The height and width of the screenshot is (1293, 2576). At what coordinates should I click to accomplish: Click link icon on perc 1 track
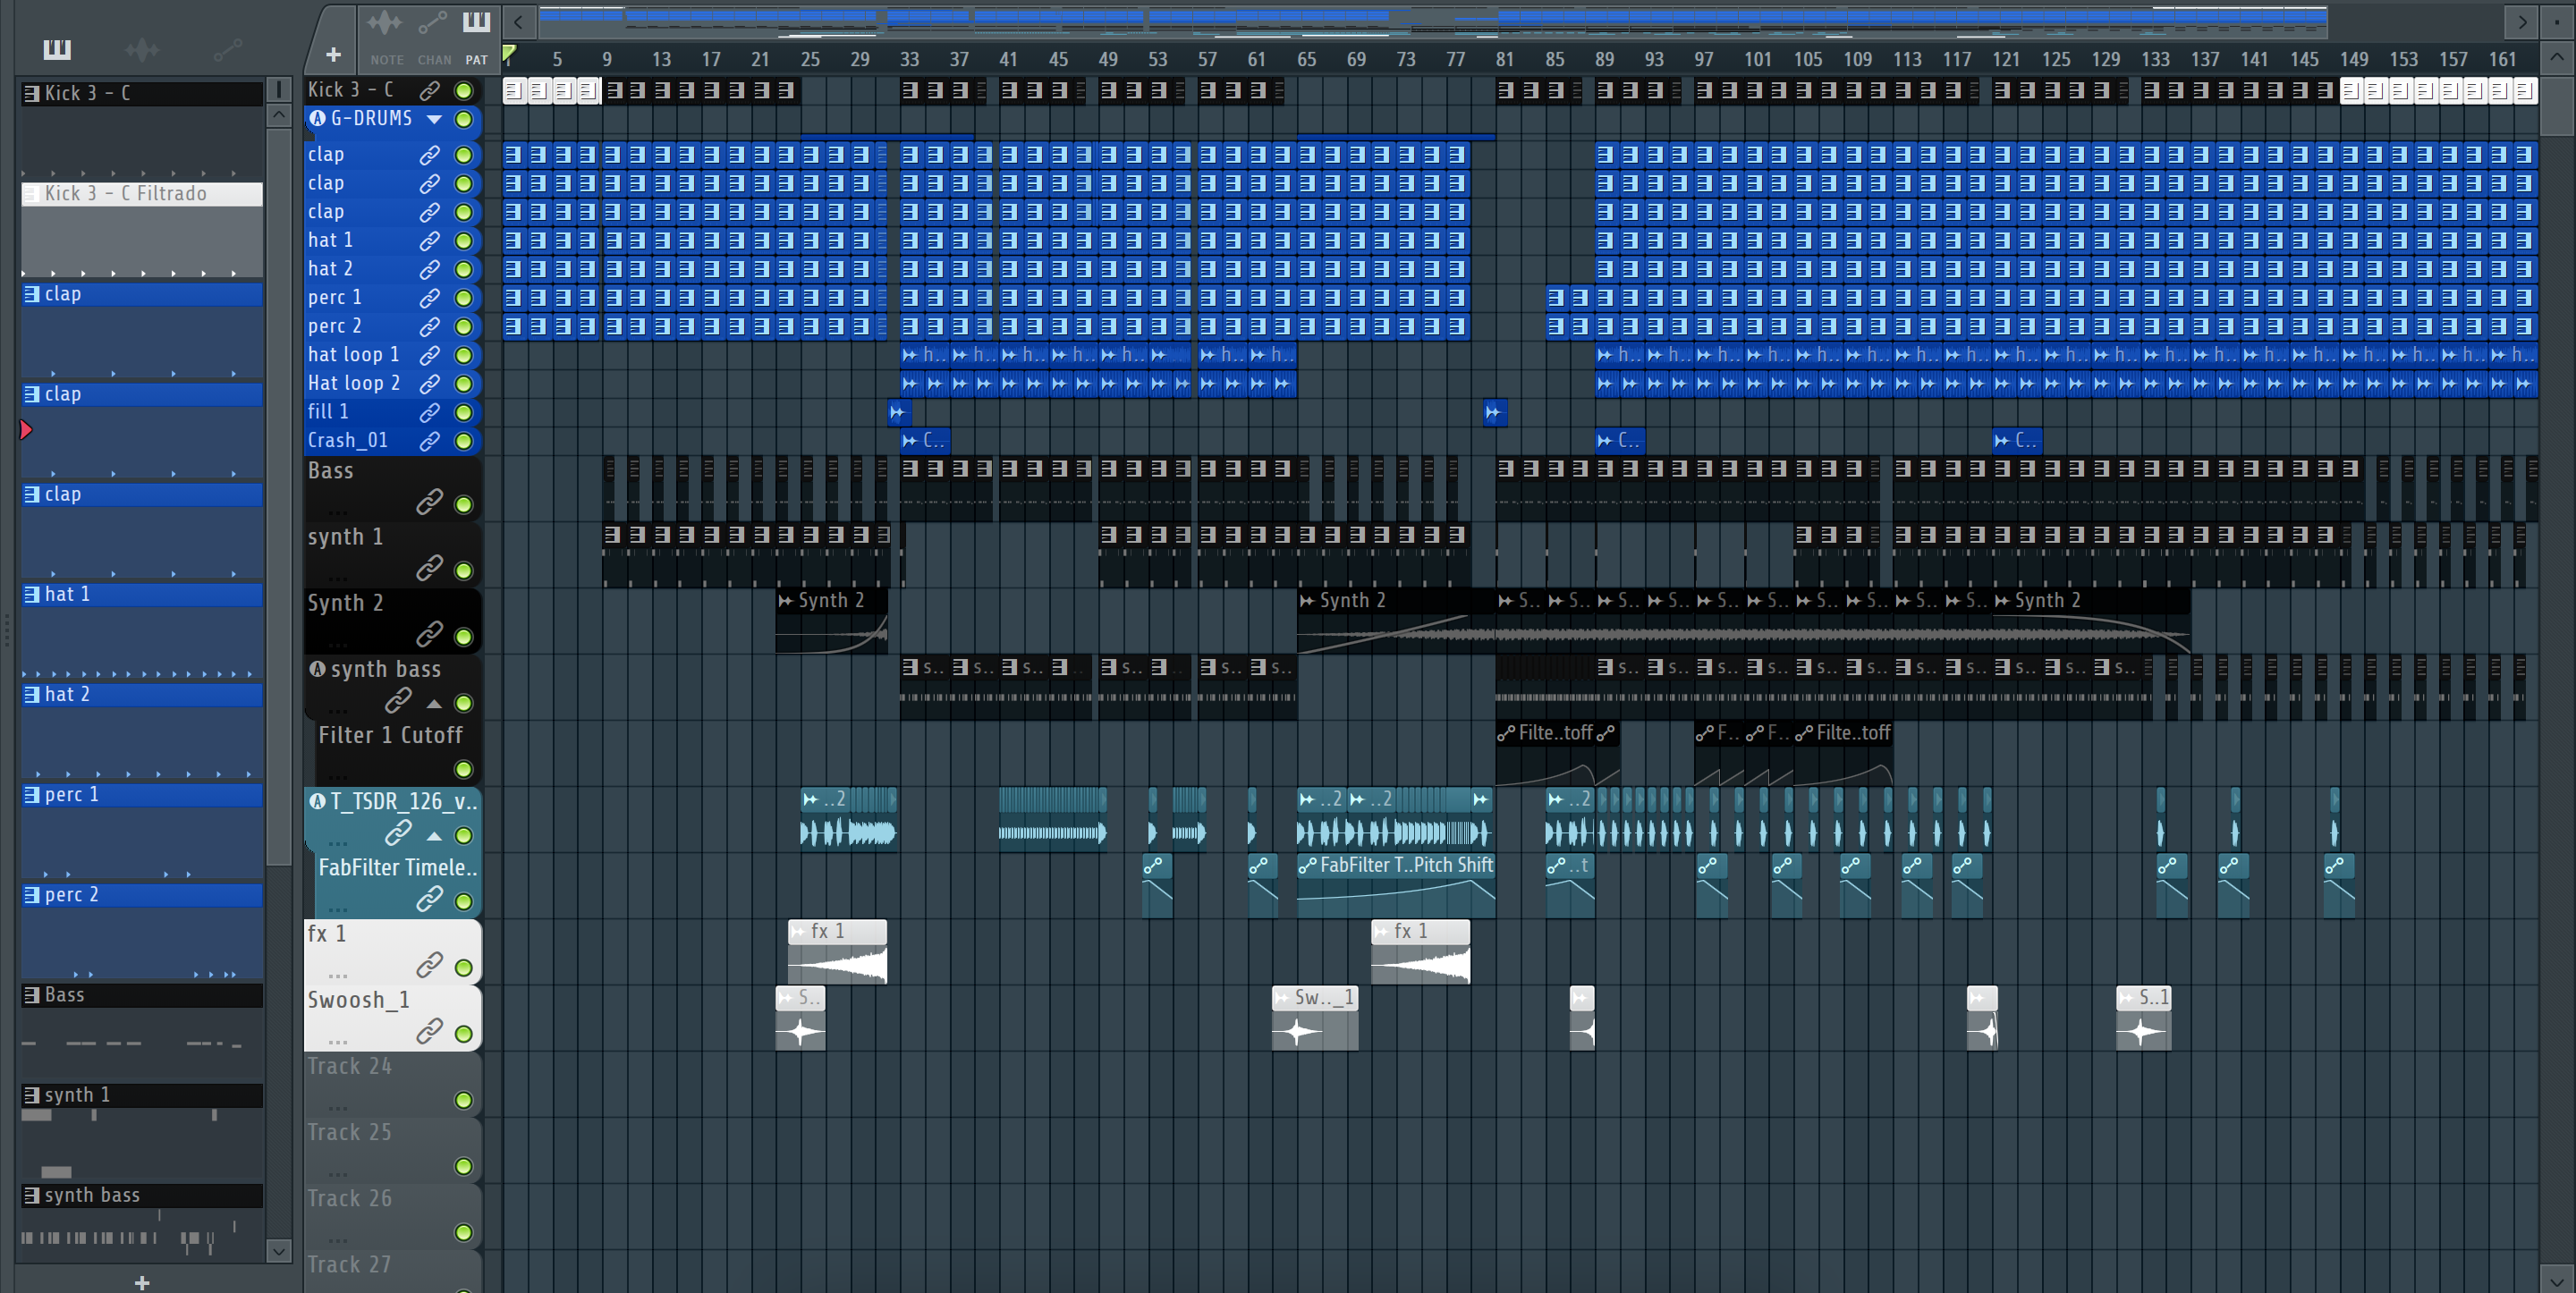tap(429, 298)
